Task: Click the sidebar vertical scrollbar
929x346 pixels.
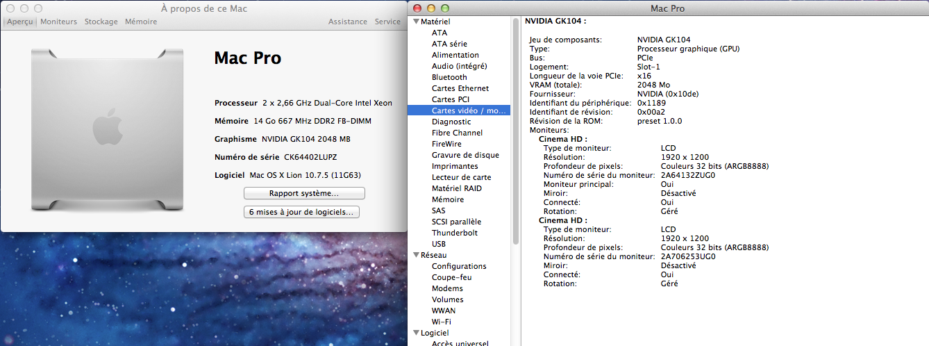Action: [x=516, y=131]
